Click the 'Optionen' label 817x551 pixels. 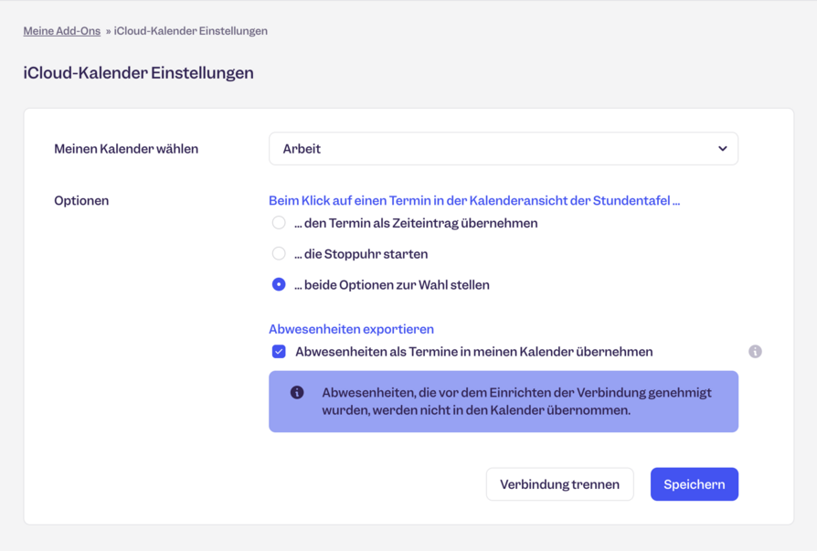[x=81, y=200]
